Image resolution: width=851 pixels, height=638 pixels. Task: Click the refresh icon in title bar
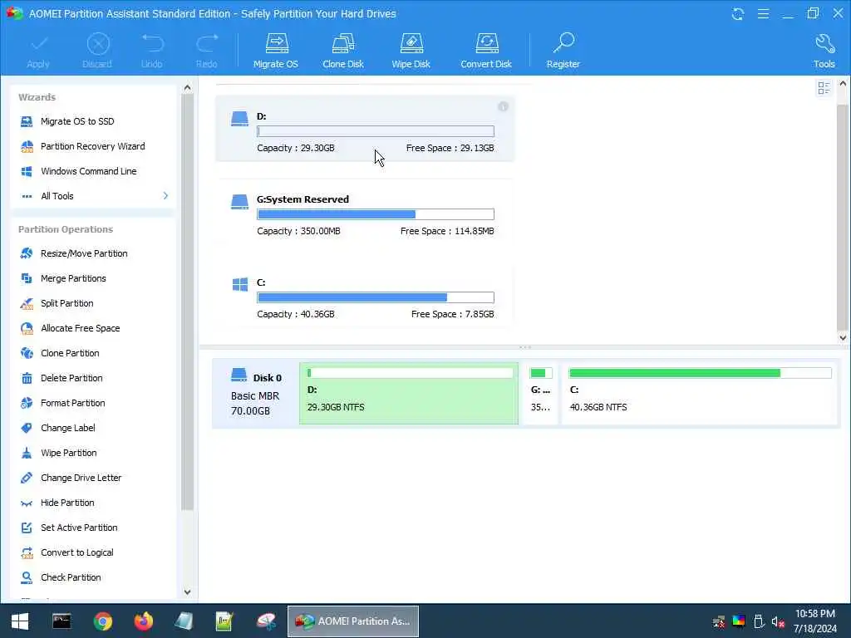click(x=738, y=13)
